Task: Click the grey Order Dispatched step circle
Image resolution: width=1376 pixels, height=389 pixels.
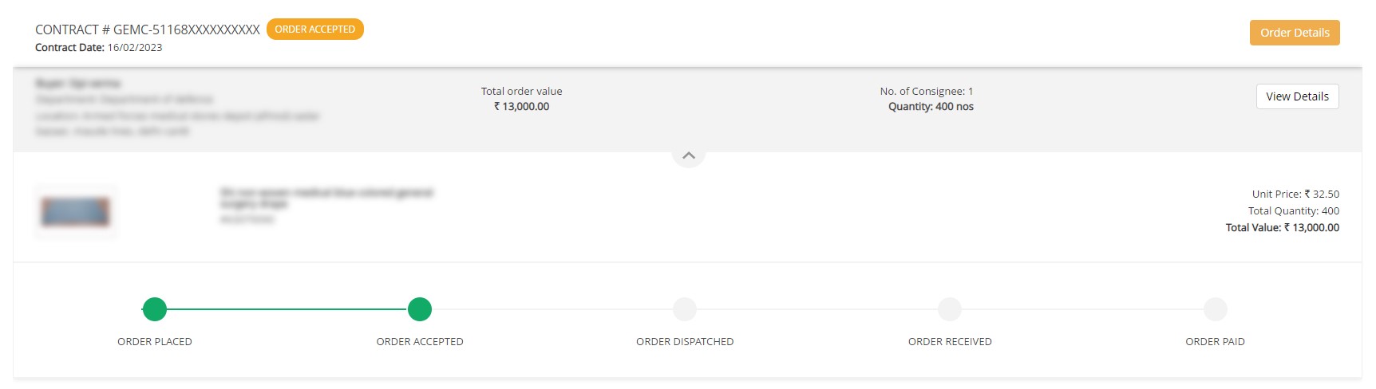Action: tap(685, 309)
